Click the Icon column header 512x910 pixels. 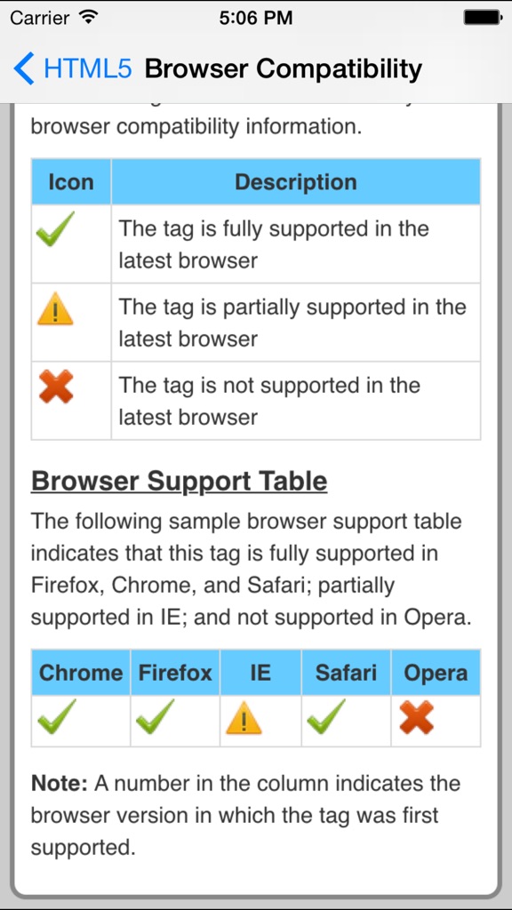71,181
